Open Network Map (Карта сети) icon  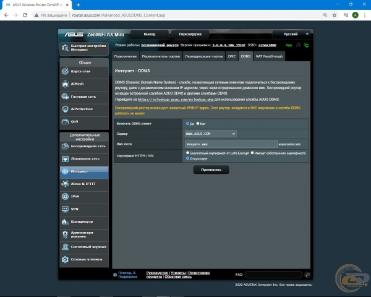65,71
